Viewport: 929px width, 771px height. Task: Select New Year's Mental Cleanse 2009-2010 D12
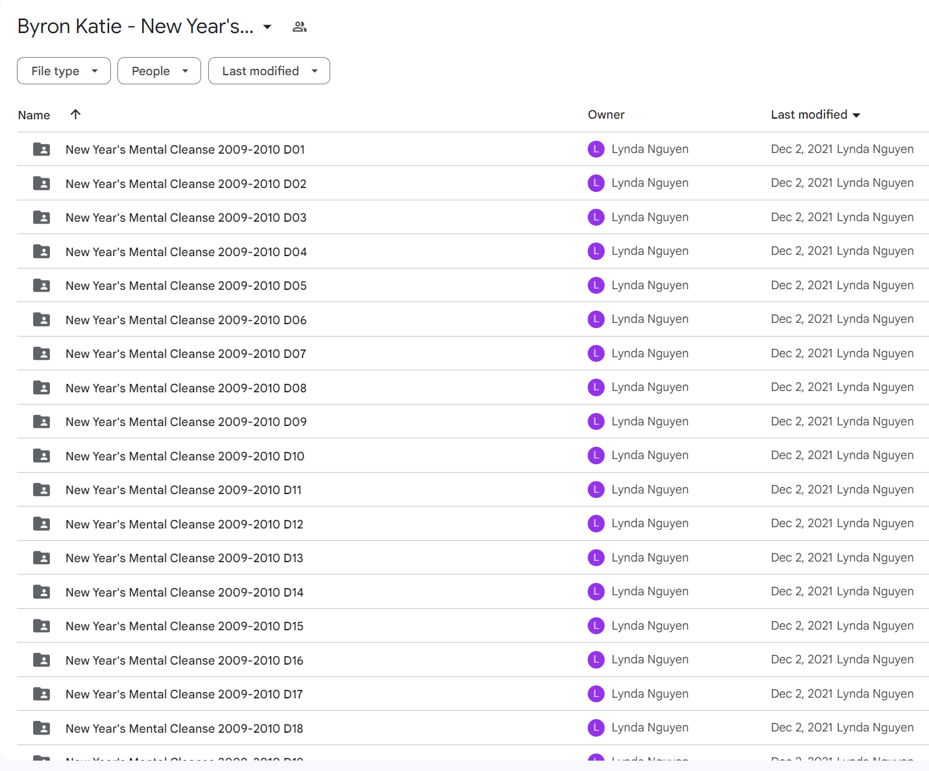(x=184, y=524)
